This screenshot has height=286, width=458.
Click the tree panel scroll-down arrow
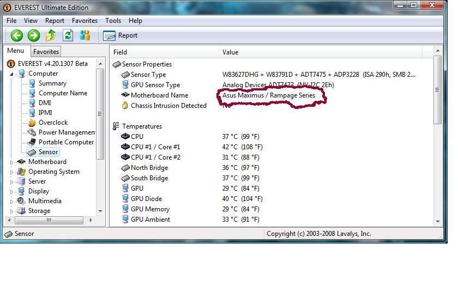tap(100, 211)
